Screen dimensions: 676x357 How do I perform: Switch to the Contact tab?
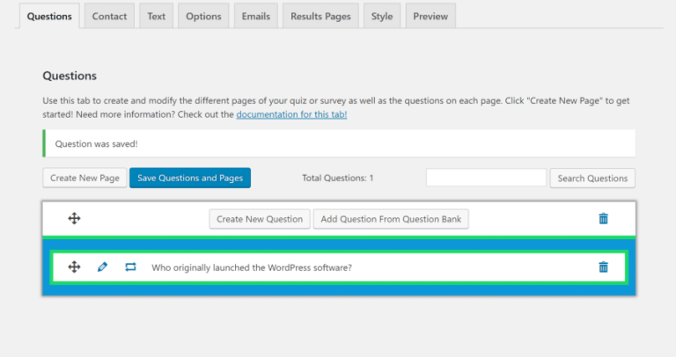point(109,16)
